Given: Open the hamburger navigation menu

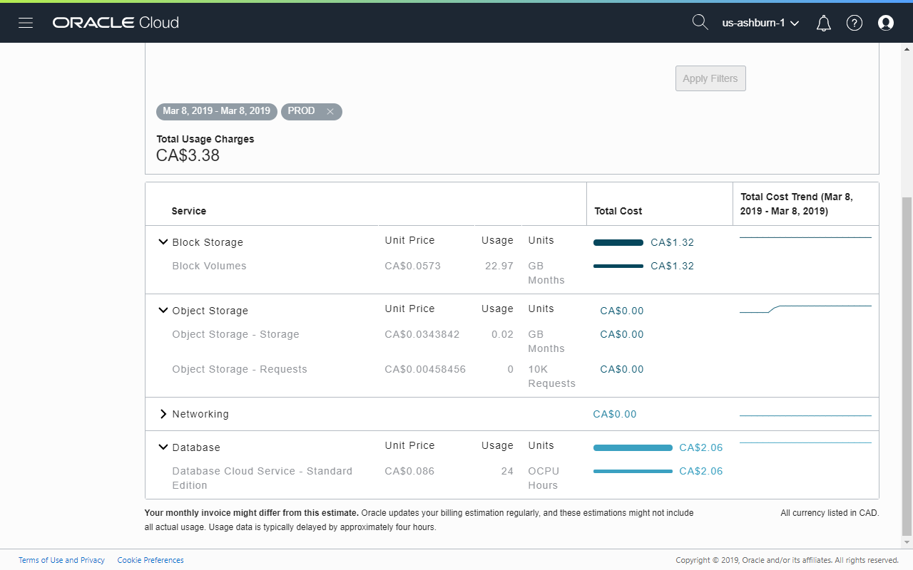Looking at the screenshot, I should 26,23.
